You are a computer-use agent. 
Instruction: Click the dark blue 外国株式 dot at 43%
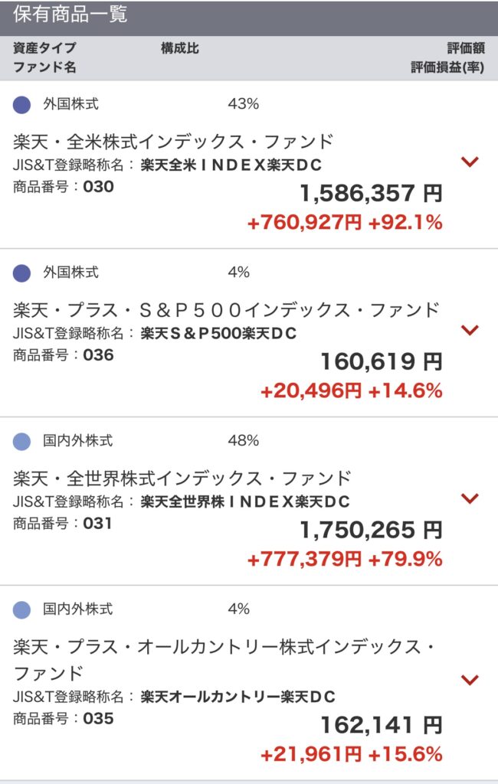pyautogui.click(x=21, y=104)
